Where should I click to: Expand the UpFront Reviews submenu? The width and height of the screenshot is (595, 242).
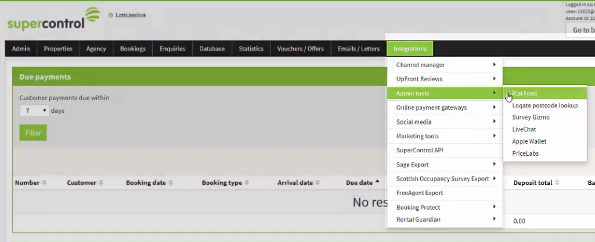[x=445, y=79]
